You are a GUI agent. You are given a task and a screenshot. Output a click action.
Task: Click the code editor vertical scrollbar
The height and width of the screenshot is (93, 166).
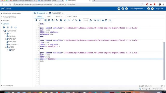click(164, 61)
